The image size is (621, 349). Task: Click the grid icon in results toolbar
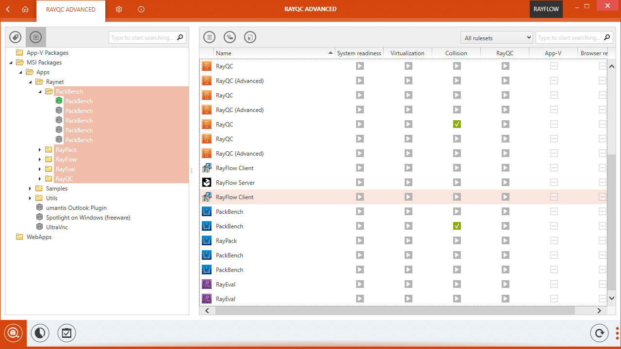[209, 37]
